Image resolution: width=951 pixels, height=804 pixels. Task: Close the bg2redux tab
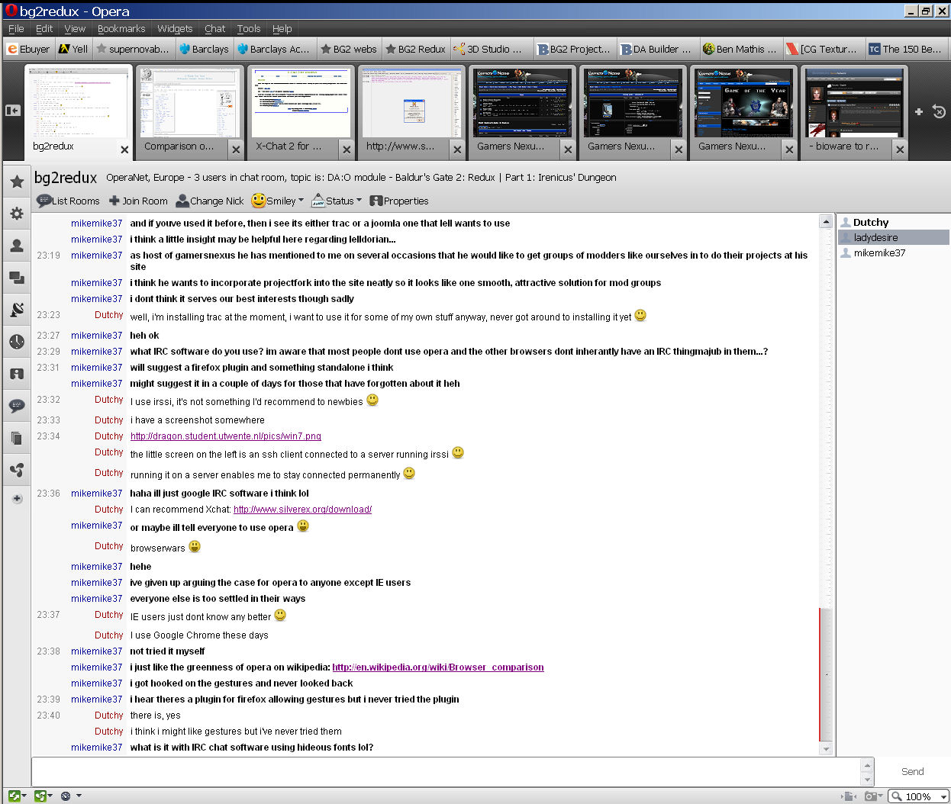coord(125,150)
